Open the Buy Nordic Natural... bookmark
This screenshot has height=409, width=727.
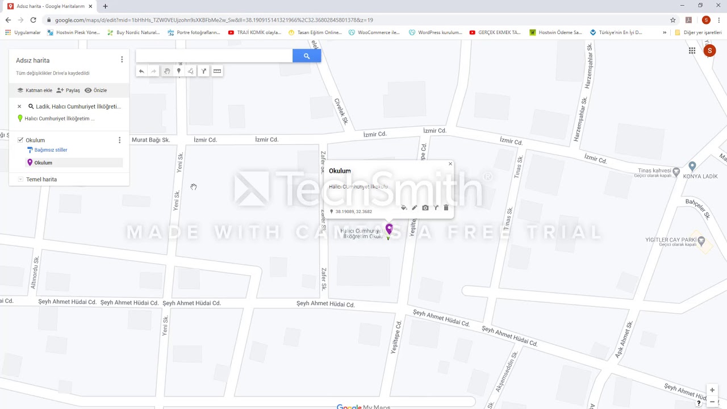tap(134, 32)
